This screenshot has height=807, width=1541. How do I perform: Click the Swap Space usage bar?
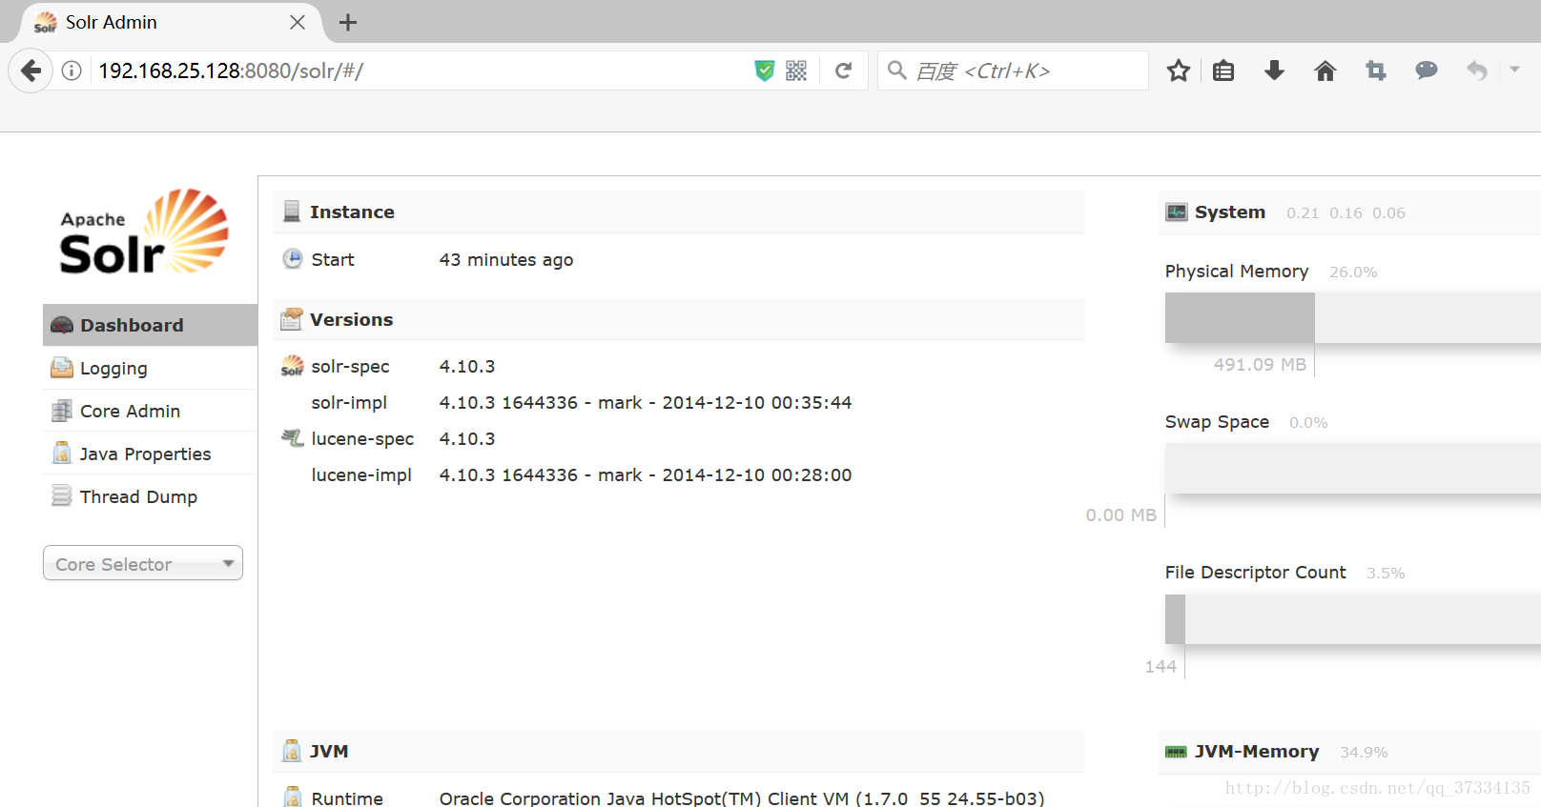point(1353,468)
